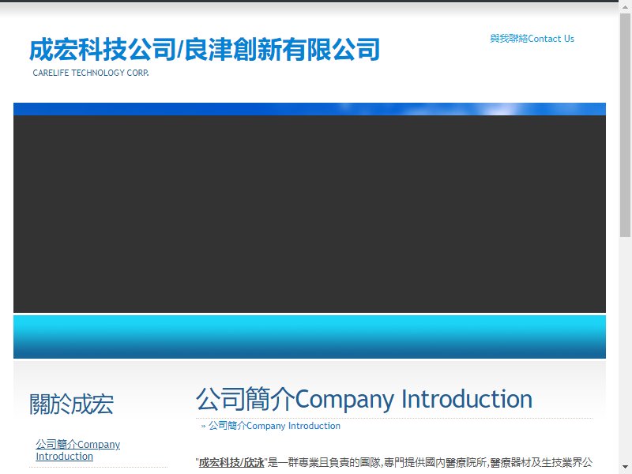Click the 公司簡介Company Introduction page heading

point(364,399)
